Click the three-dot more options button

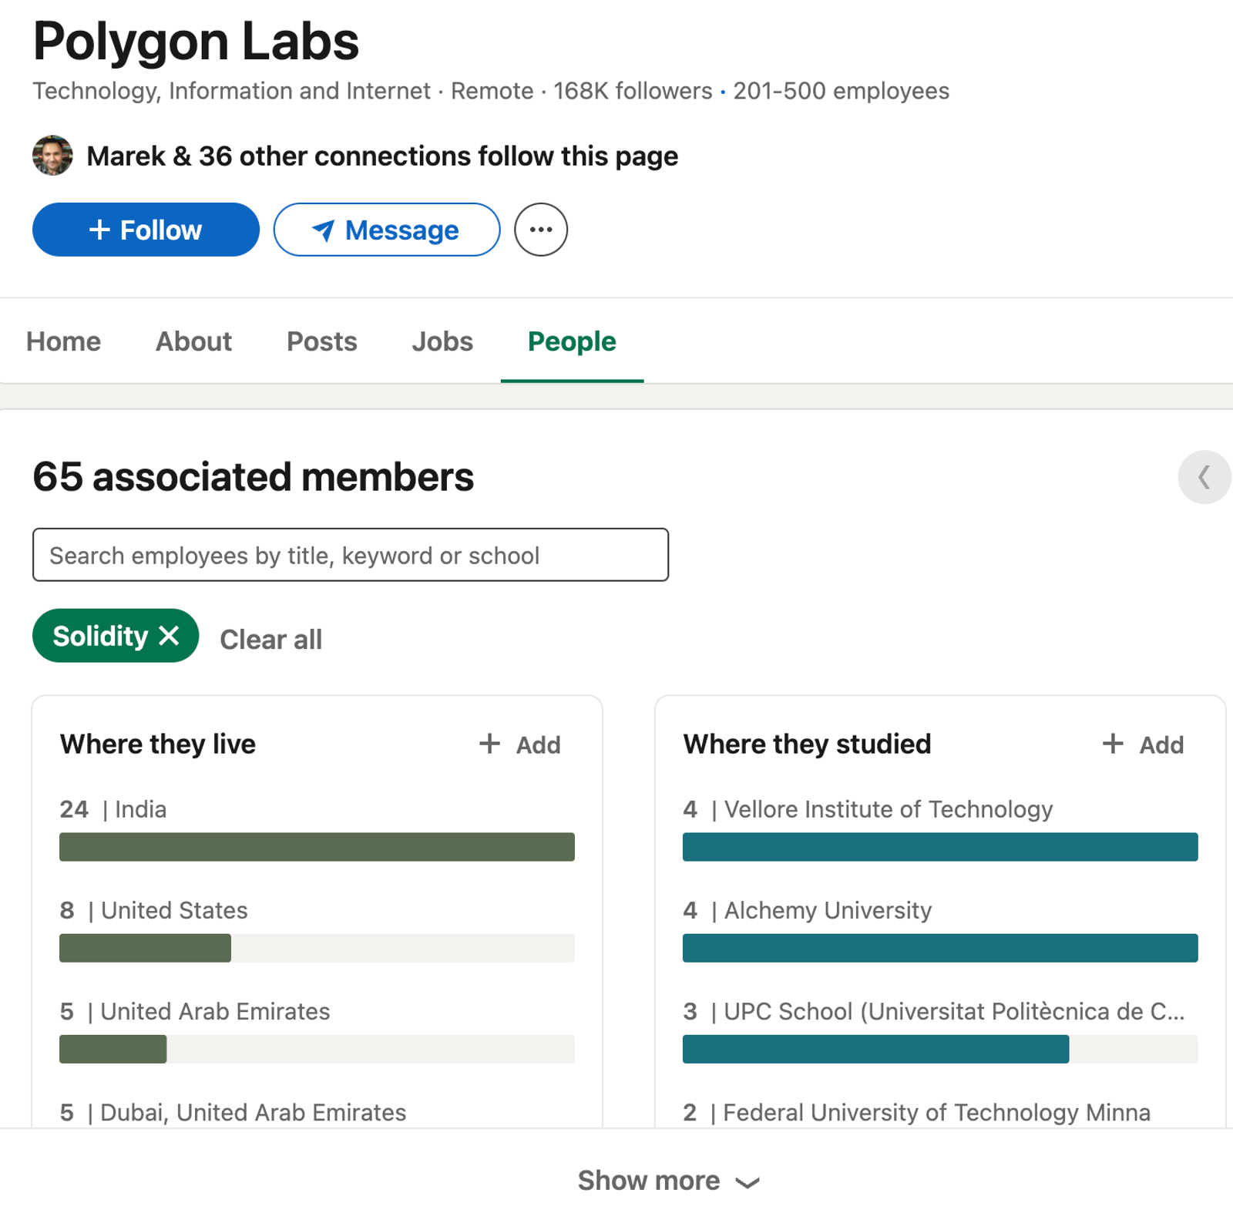(541, 230)
